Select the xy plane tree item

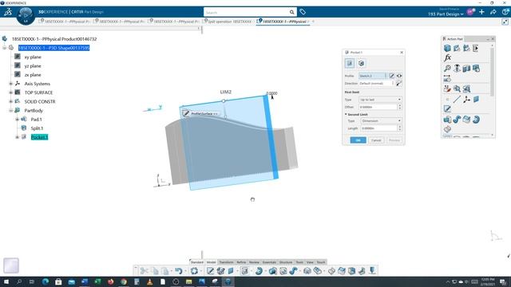pyautogui.click(x=33, y=57)
